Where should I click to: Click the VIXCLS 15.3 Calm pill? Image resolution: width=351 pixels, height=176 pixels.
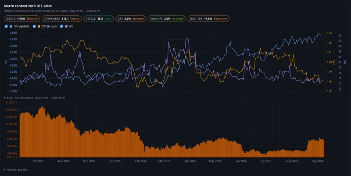[x=98, y=19]
